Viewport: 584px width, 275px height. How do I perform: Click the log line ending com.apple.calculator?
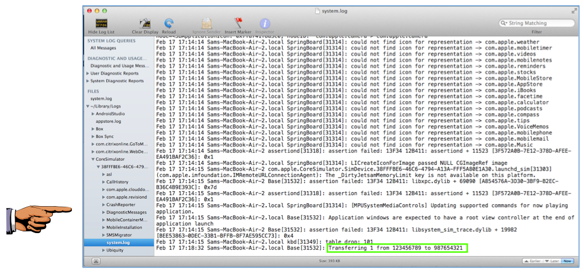coord(353,102)
